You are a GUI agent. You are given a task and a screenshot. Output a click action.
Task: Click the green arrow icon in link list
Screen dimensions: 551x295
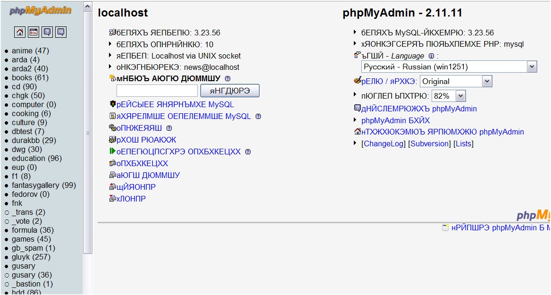(x=112, y=152)
